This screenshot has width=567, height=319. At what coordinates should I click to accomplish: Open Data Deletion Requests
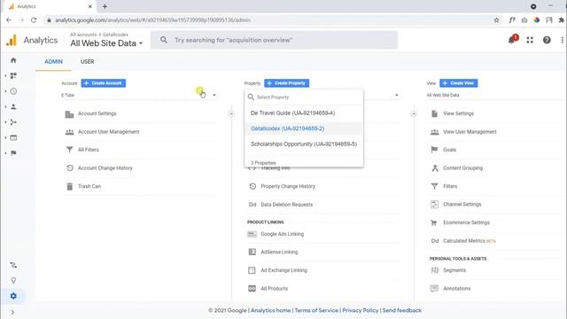click(287, 205)
